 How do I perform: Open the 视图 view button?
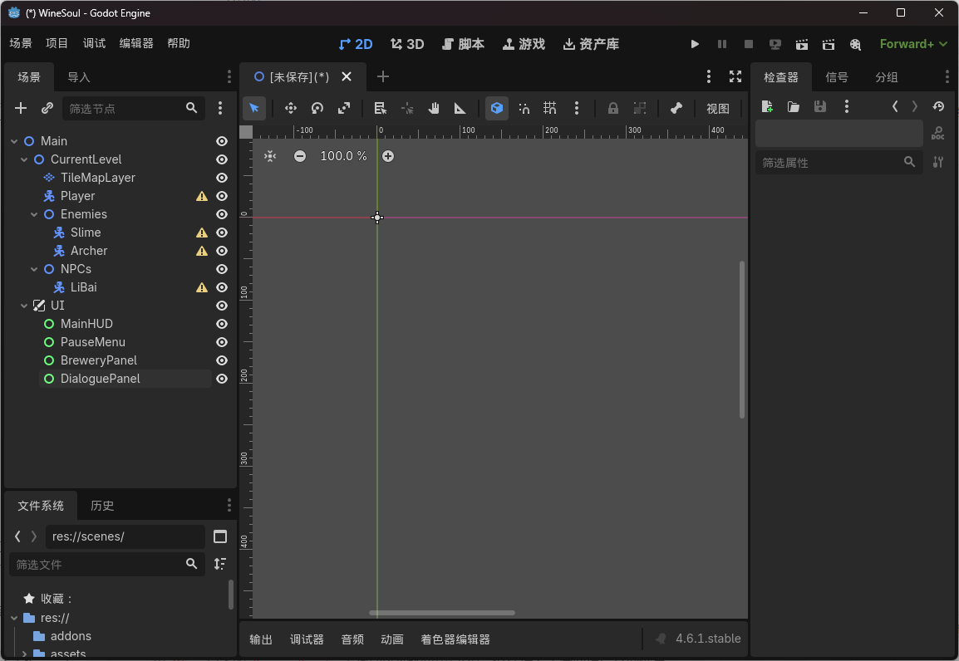point(718,108)
